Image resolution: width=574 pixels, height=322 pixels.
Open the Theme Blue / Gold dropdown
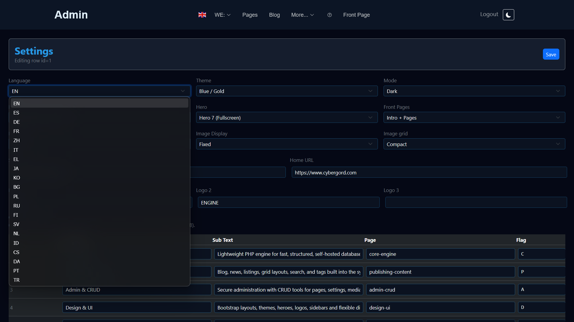[287, 91]
